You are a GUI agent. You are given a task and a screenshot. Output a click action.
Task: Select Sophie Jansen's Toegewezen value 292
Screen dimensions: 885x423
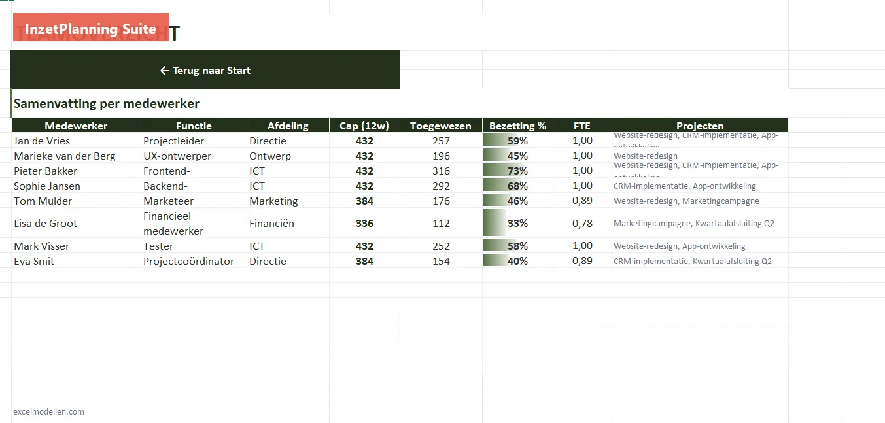click(441, 186)
